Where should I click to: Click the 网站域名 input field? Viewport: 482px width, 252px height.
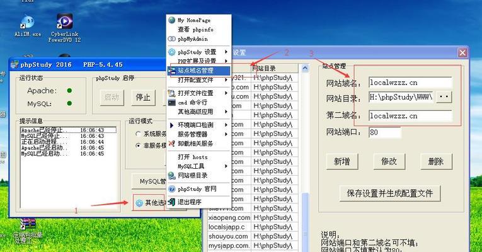click(410, 83)
